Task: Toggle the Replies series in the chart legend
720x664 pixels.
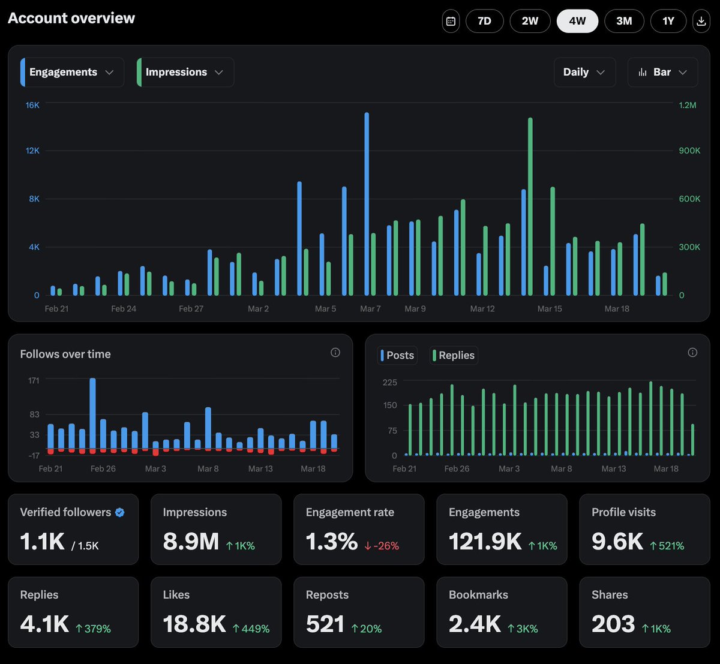Action: (454, 355)
